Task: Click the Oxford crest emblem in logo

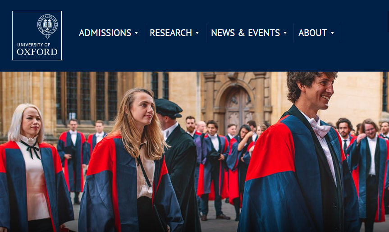Action: (x=47, y=26)
